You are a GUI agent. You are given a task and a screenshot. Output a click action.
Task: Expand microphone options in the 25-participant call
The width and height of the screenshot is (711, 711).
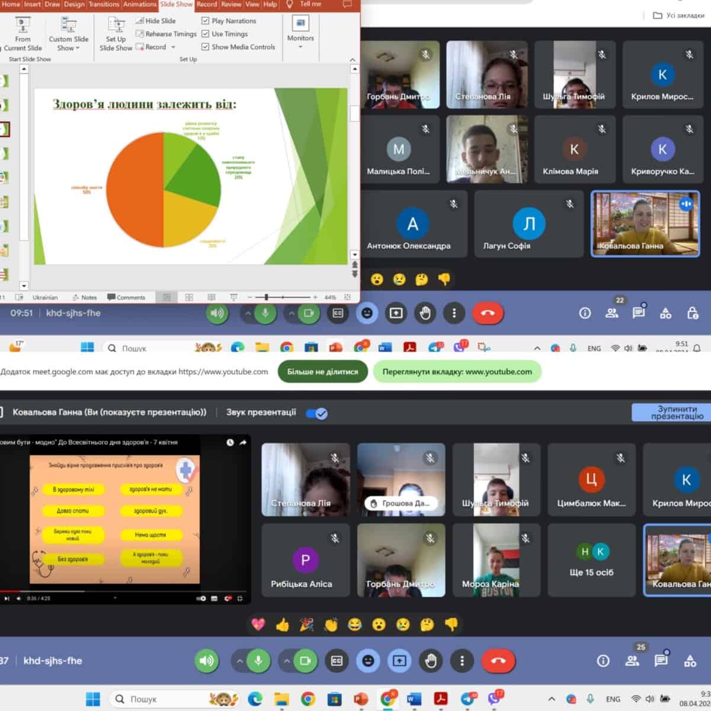pyautogui.click(x=239, y=661)
